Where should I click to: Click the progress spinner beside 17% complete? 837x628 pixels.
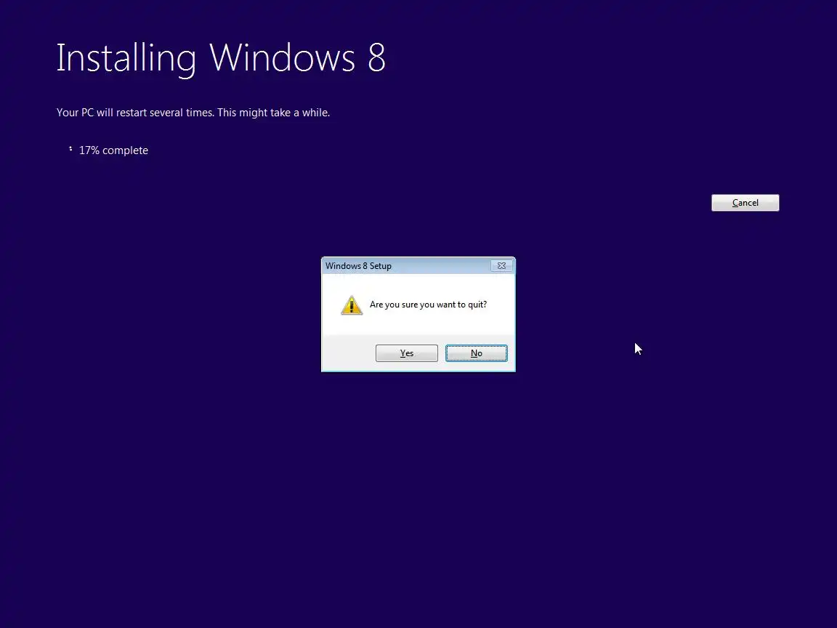pos(70,149)
